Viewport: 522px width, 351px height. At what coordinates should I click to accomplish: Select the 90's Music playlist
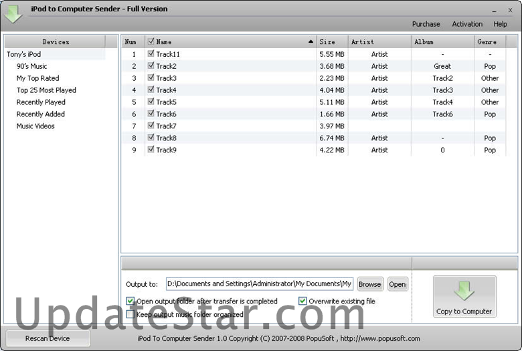[31, 66]
